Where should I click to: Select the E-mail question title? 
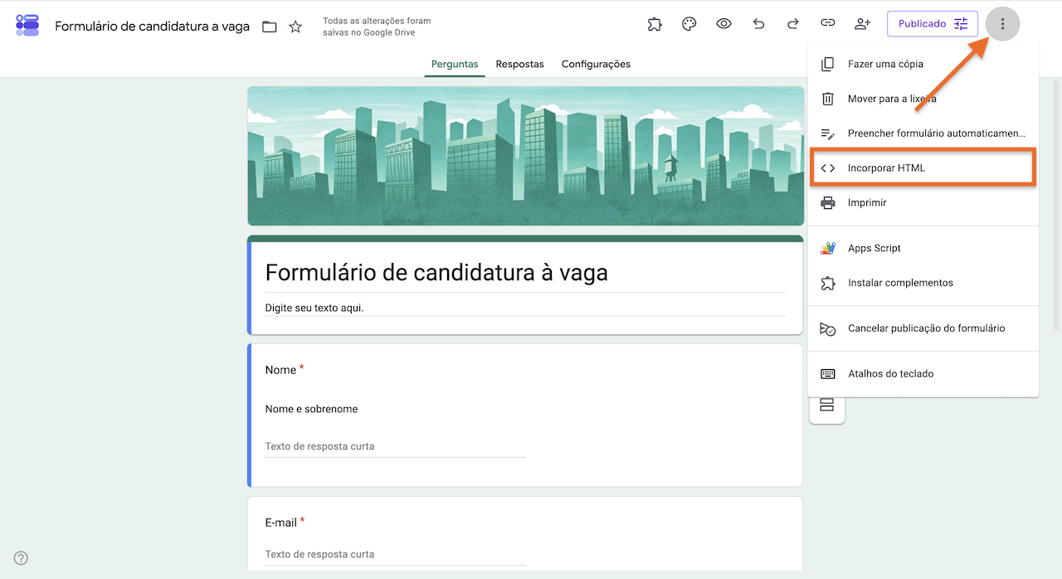tap(281, 523)
